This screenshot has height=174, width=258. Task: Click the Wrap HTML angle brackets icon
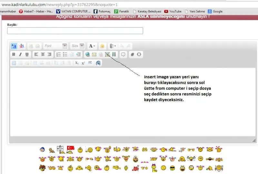click(x=139, y=54)
